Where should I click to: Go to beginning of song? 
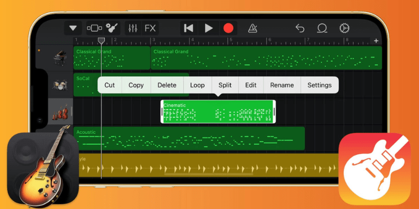pyautogui.click(x=189, y=28)
